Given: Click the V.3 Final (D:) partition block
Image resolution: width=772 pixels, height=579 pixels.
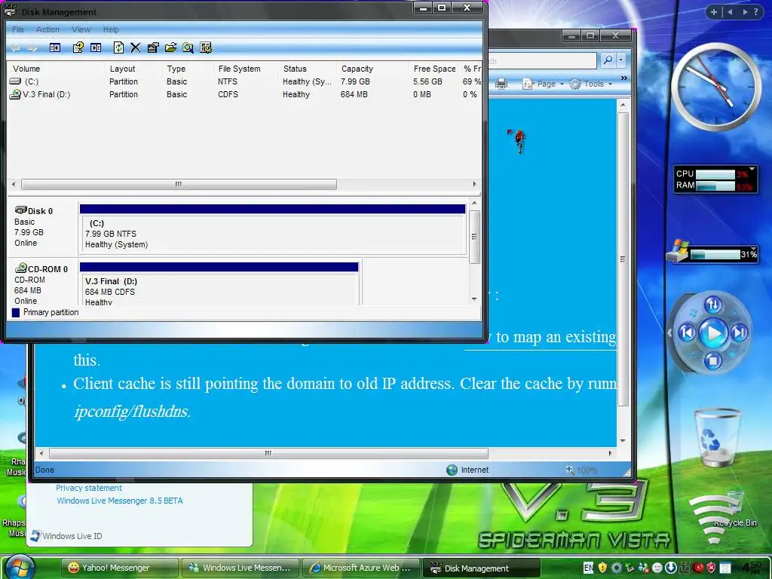Looking at the screenshot, I should 219,284.
